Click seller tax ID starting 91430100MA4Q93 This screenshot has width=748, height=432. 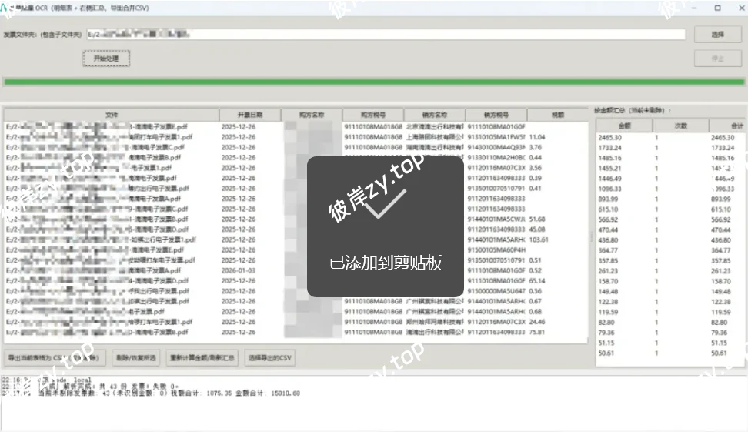pyautogui.click(x=496, y=148)
